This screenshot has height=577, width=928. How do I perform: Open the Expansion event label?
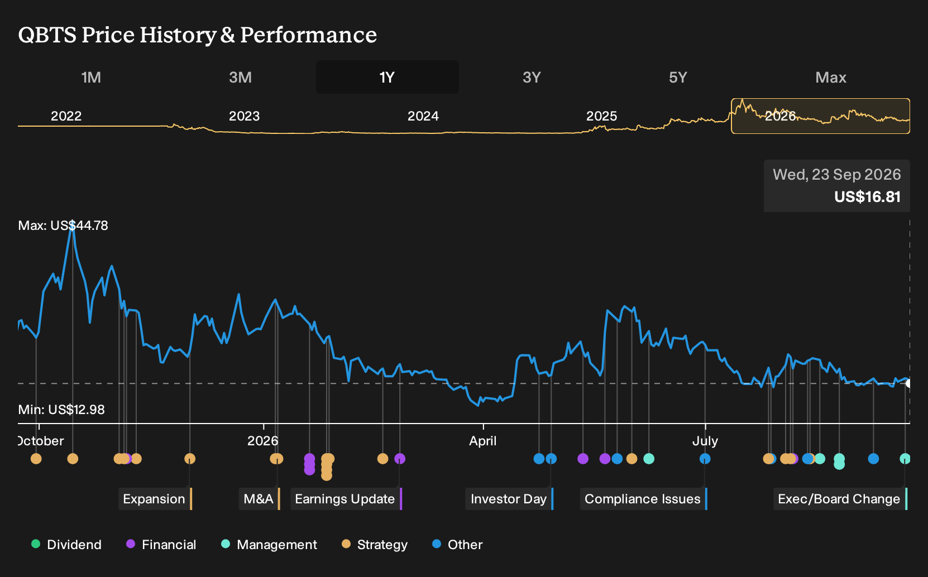pyautogui.click(x=155, y=499)
